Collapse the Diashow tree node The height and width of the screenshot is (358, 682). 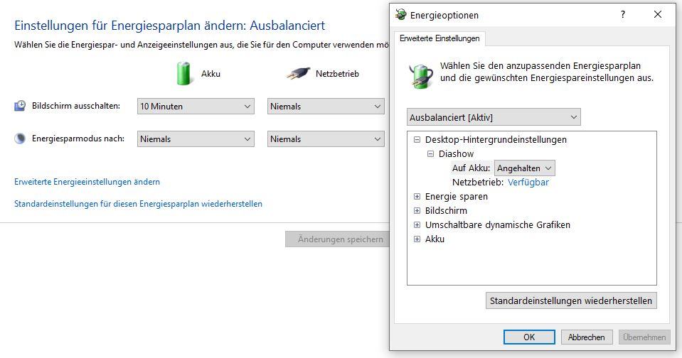tap(431, 154)
